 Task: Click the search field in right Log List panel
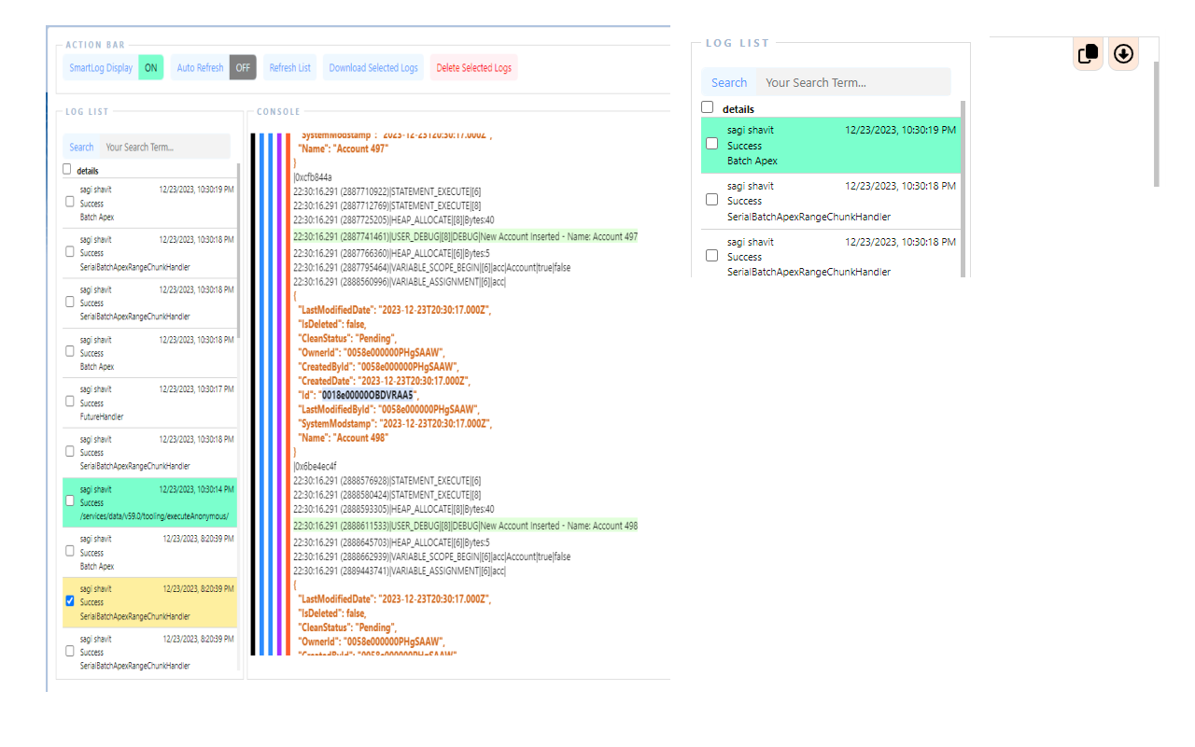[x=851, y=82]
